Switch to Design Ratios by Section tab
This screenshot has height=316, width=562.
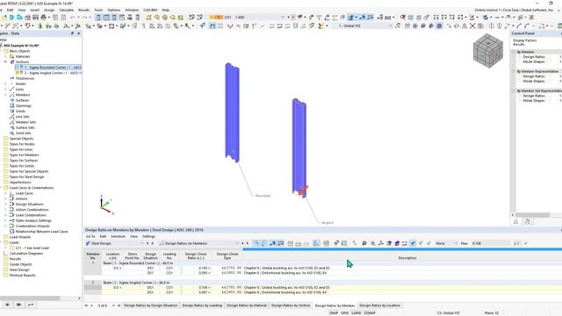(291, 305)
